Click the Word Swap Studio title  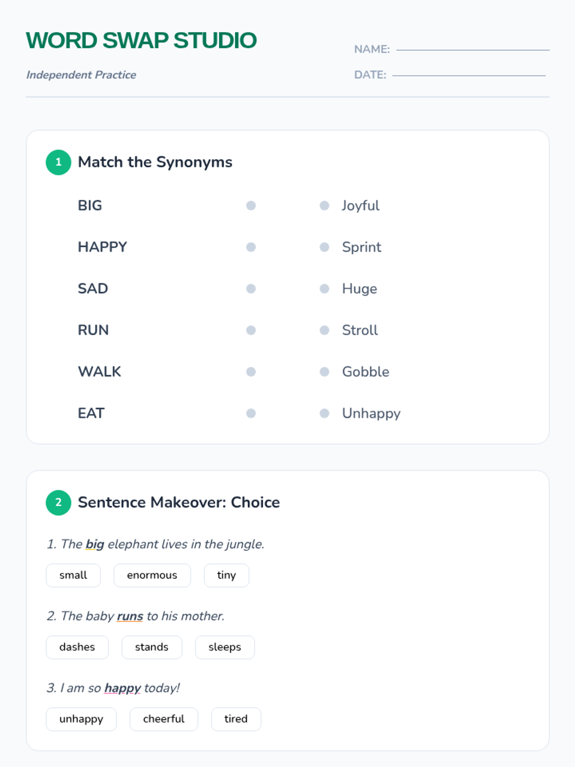point(141,41)
